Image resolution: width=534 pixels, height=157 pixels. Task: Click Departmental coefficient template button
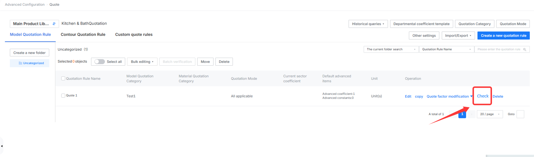tap(421, 24)
